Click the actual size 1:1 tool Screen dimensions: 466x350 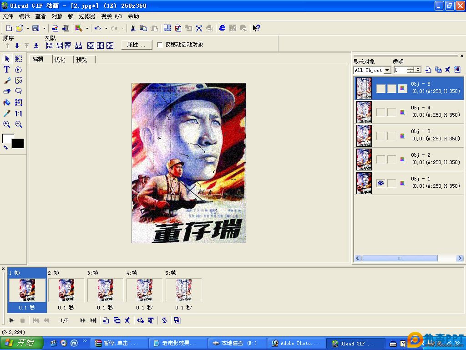(x=18, y=113)
